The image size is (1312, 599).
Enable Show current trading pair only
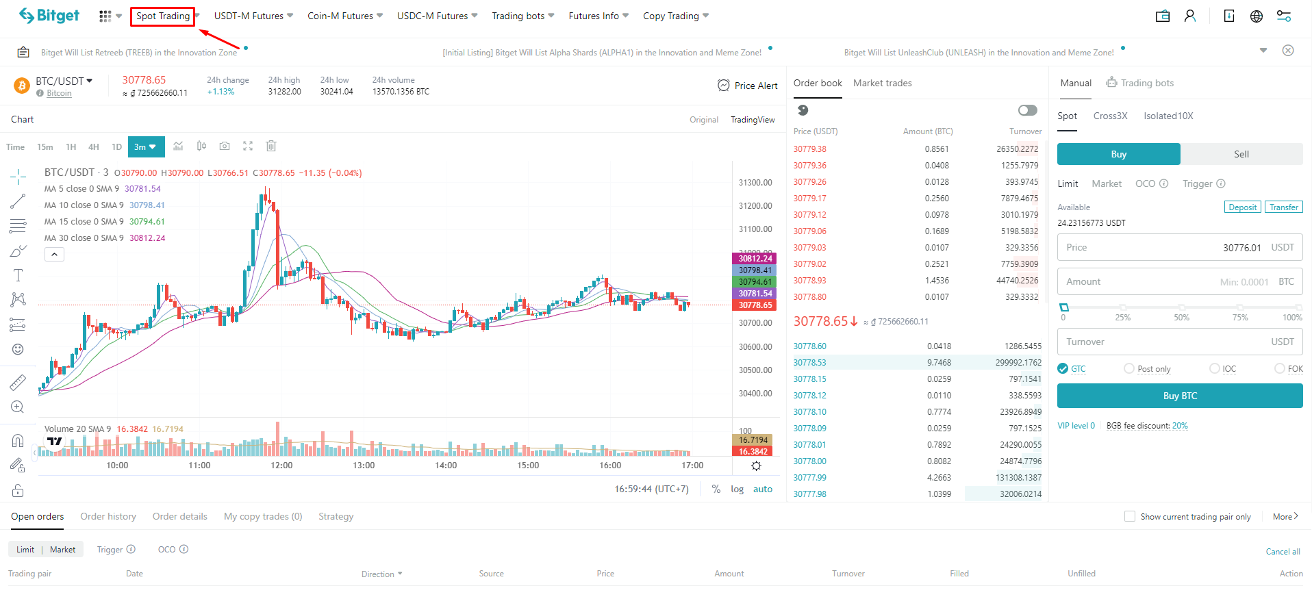[x=1130, y=516]
